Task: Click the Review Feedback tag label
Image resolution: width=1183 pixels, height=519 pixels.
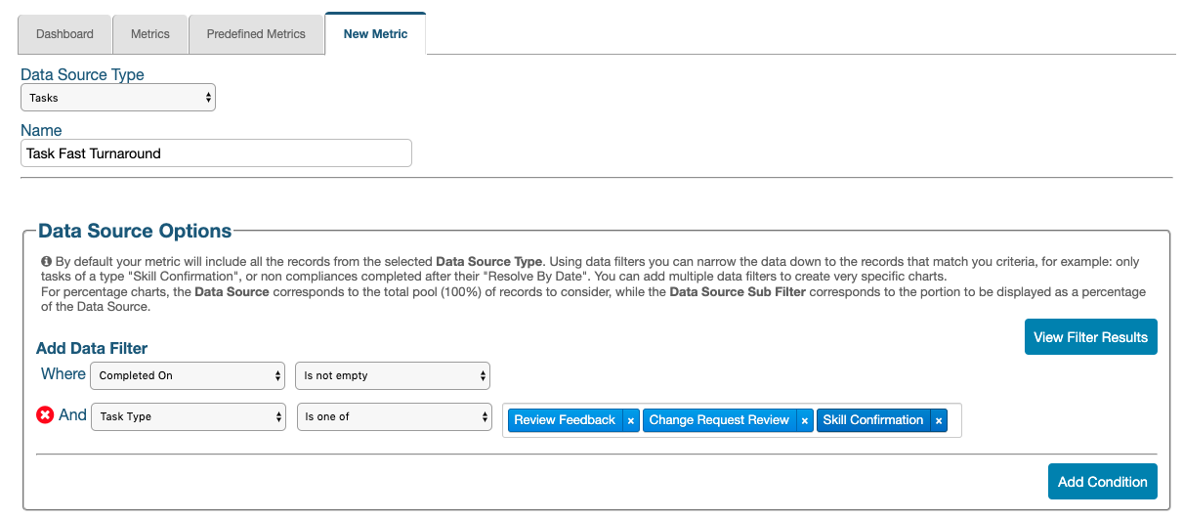Action: (565, 420)
